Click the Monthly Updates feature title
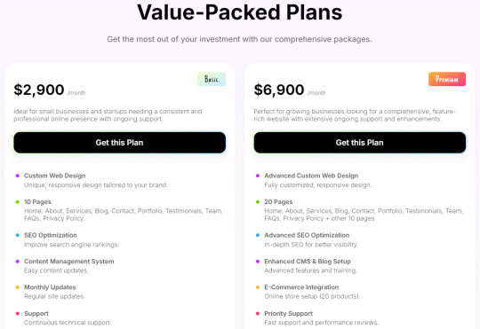 pyautogui.click(x=50, y=287)
